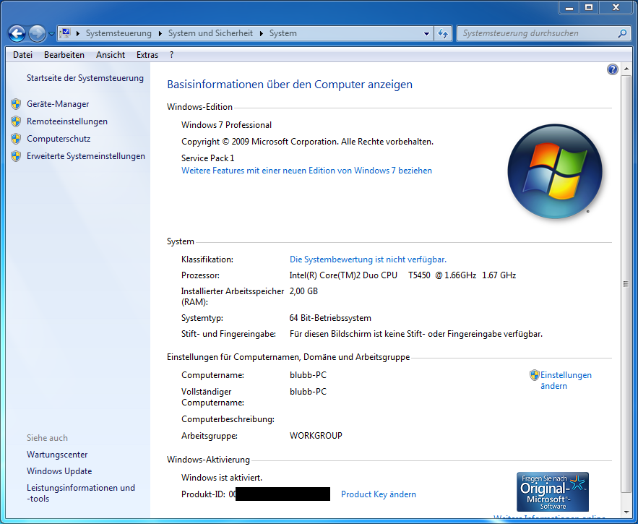Click the Windows 7 logo orb
The image size is (638, 524).
tap(555, 171)
